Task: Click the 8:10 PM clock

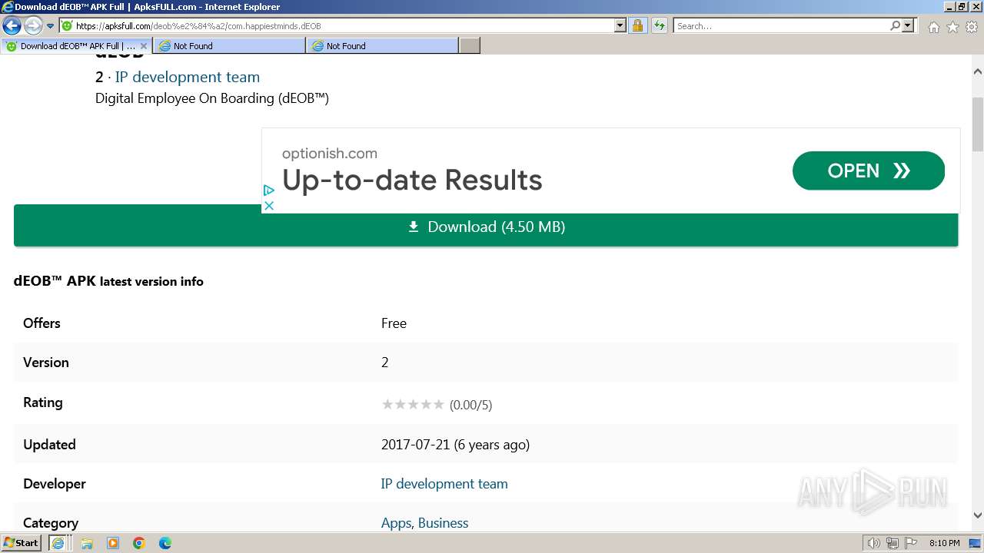Action: click(x=945, y=543)
